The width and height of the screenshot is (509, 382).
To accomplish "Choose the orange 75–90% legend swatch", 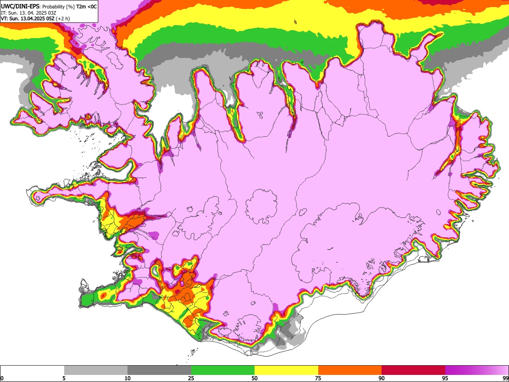I will (x=350, y=370).
